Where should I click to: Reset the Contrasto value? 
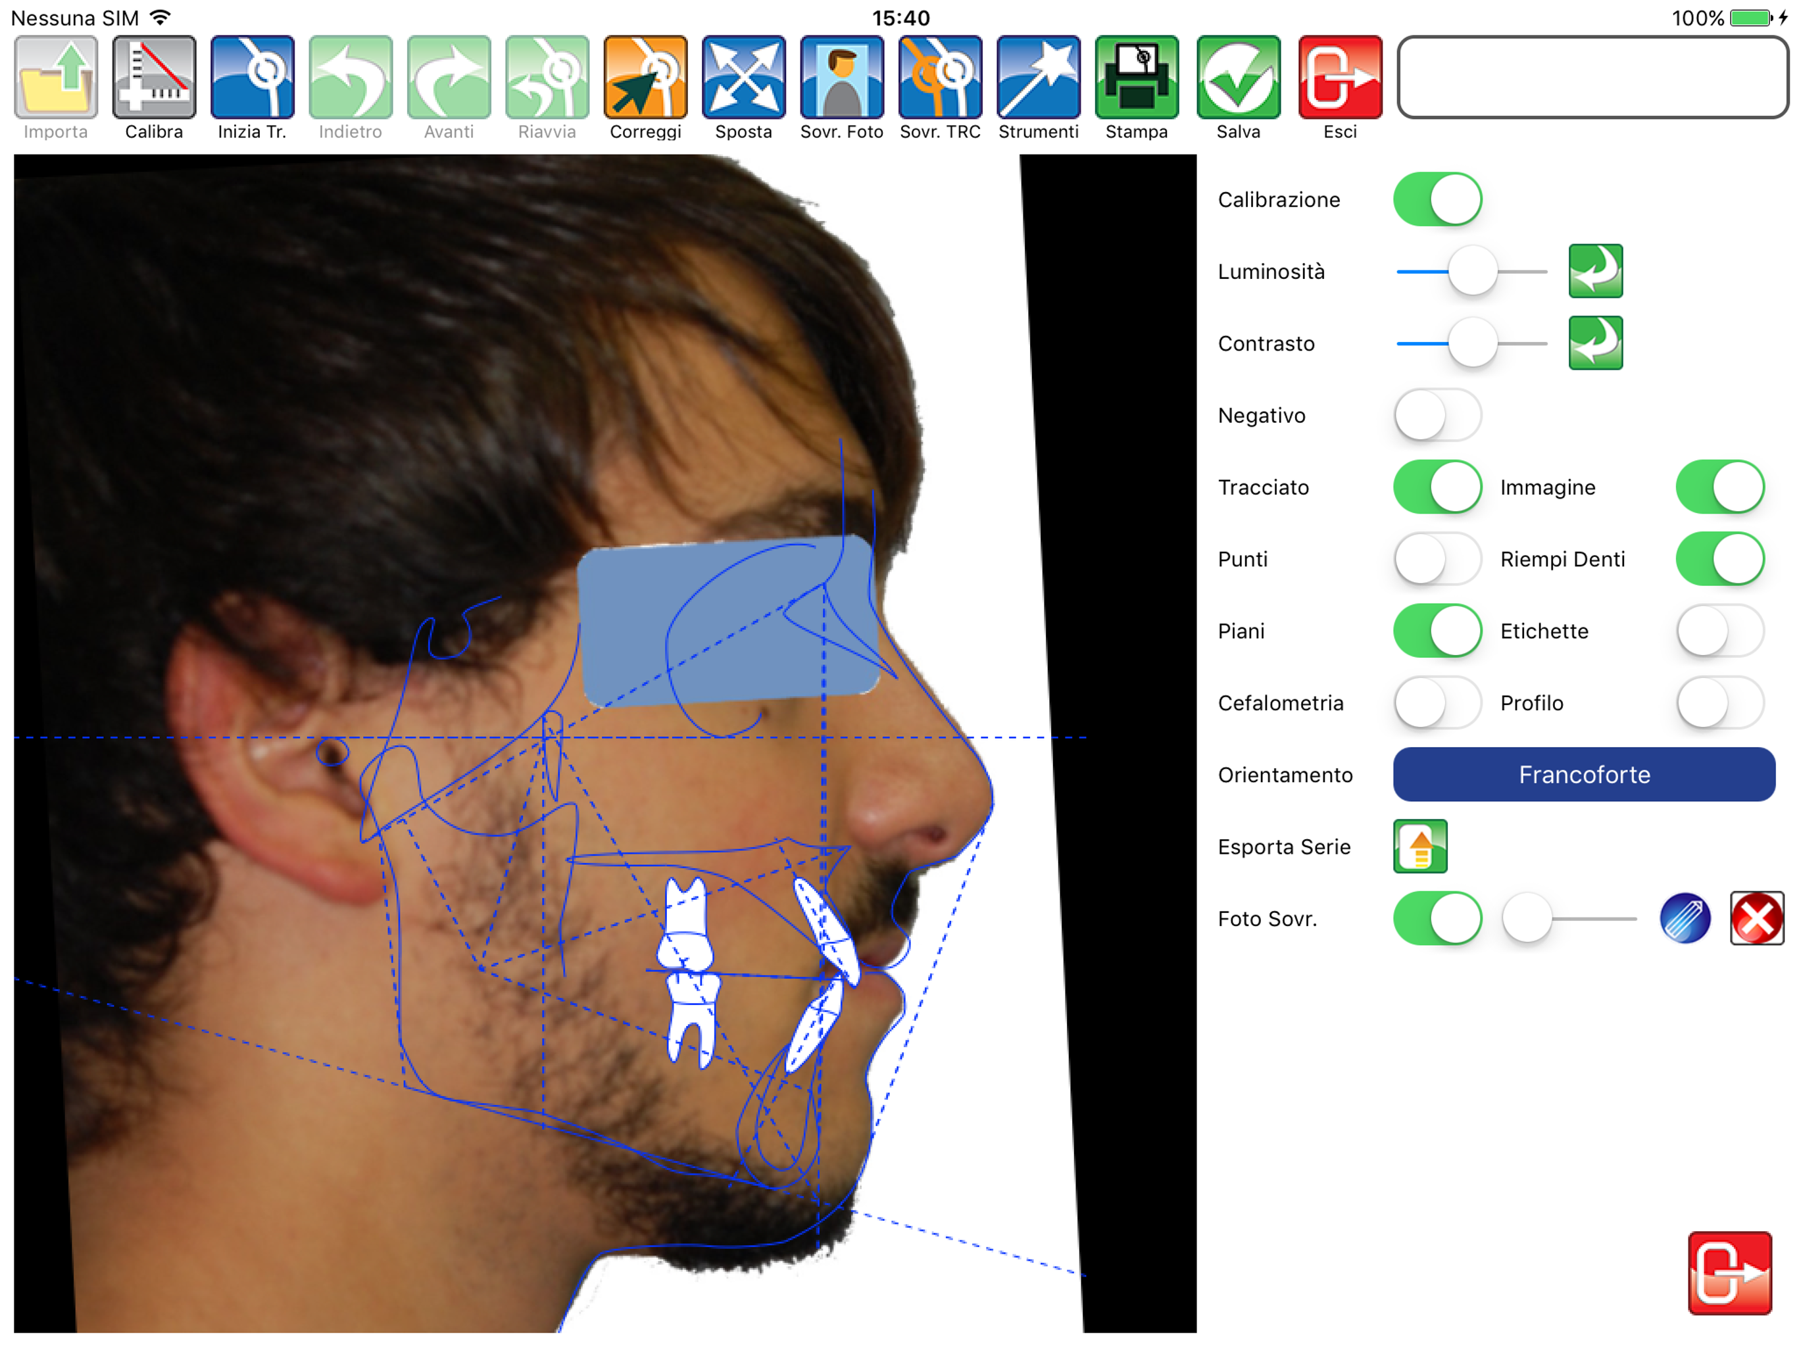[1594, 343]
